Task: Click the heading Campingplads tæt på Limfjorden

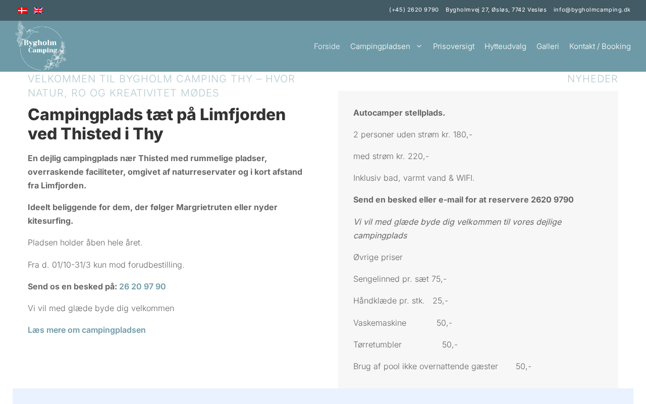Action: pos(156,124)
